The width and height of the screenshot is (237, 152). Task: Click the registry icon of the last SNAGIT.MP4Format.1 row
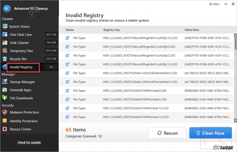tap(67, 117)
